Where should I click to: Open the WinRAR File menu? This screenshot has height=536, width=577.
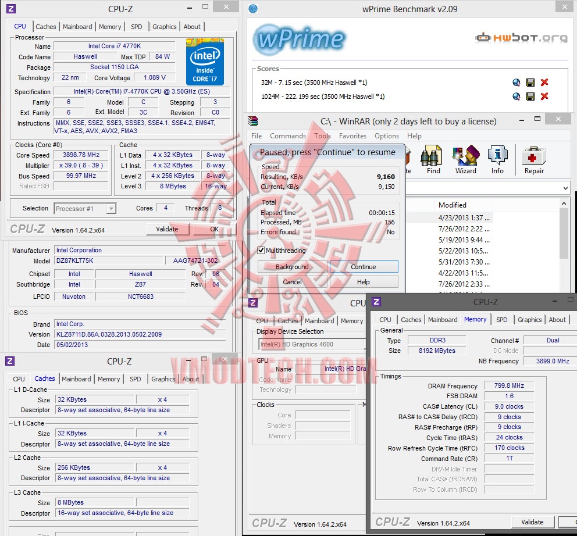click(257, 136)
